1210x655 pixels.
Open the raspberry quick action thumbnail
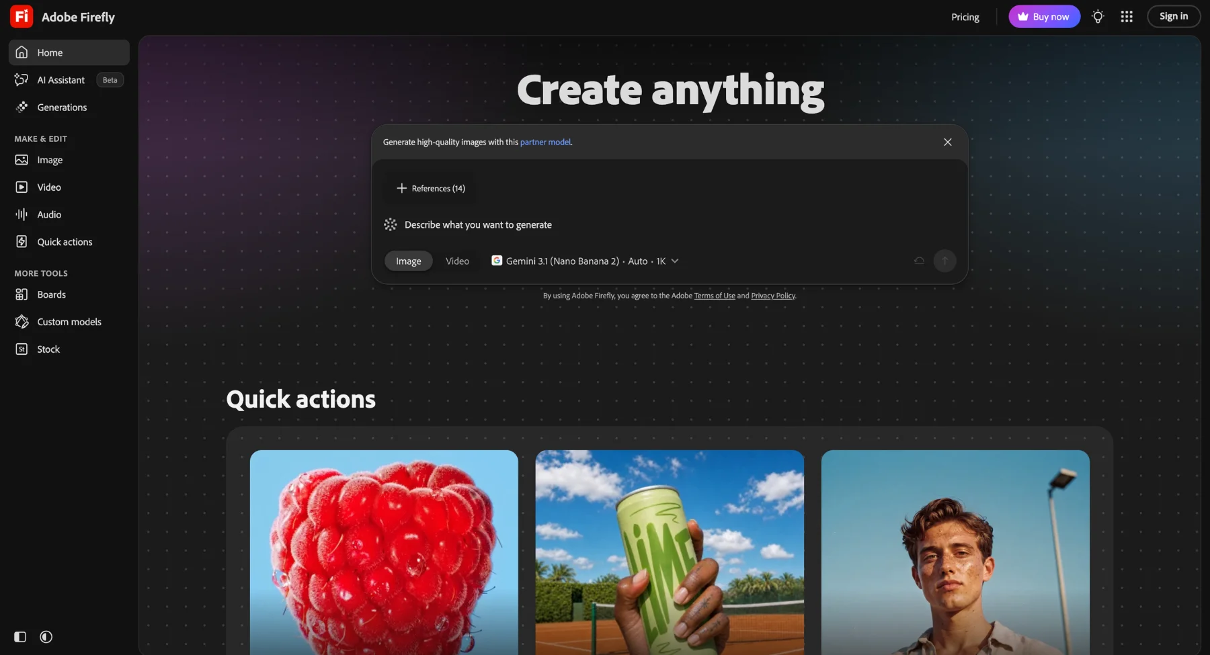[384, 552]
